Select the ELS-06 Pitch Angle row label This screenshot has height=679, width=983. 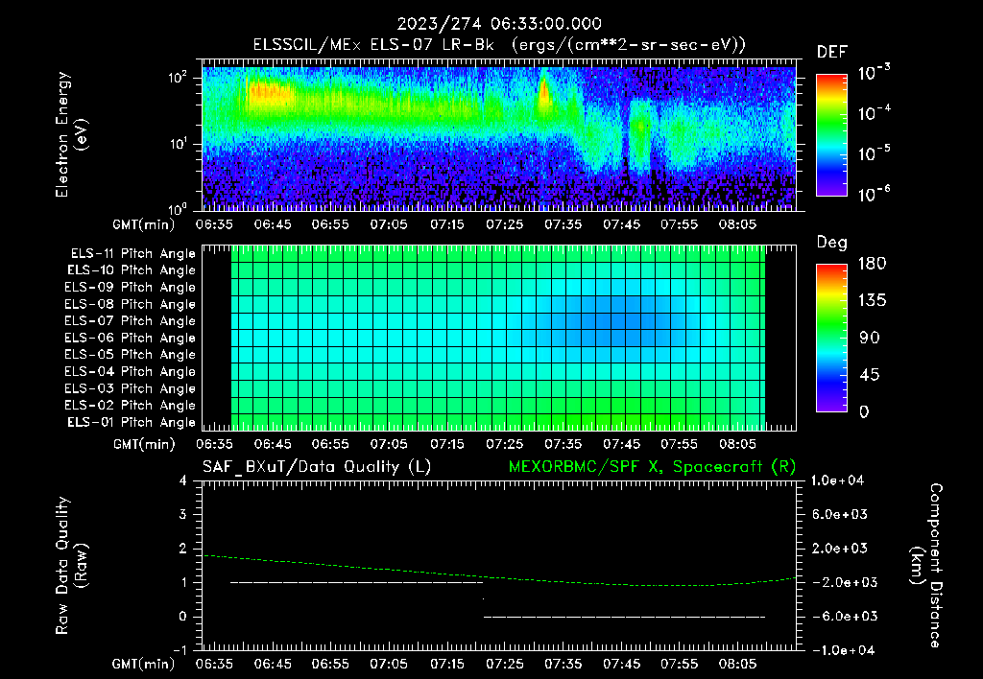coord(131,339)
